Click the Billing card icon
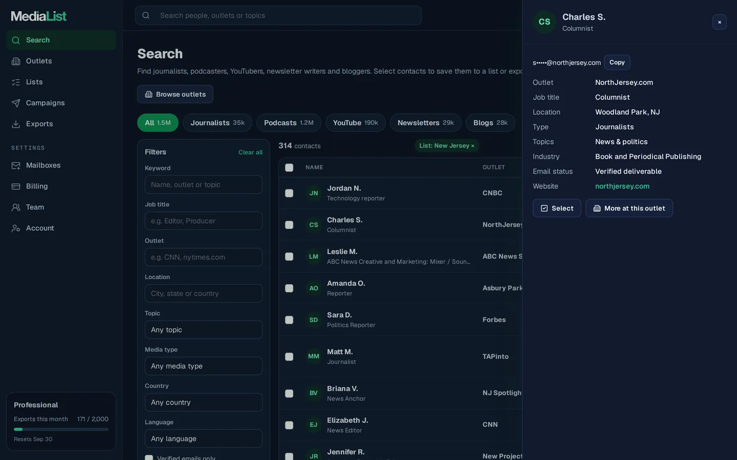737x460 pixels. [x=16, y=186]
